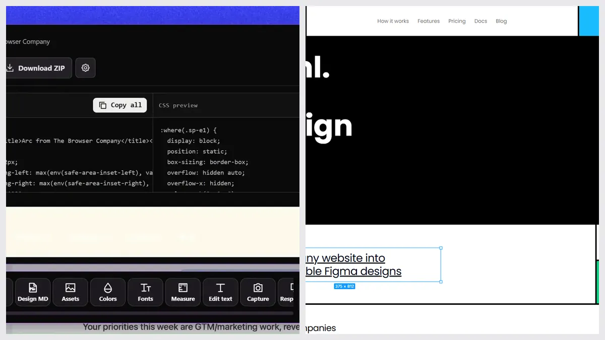605x340 pixels.
Task: Go to How it works page
Action: pyautogui.click(x=393, y=21)
